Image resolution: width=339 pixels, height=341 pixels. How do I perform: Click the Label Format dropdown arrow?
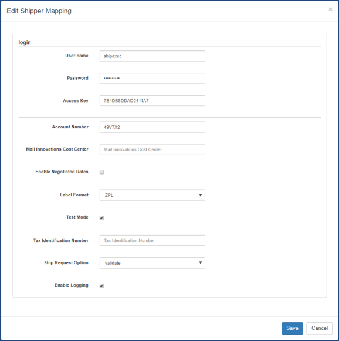click(201, 195)
